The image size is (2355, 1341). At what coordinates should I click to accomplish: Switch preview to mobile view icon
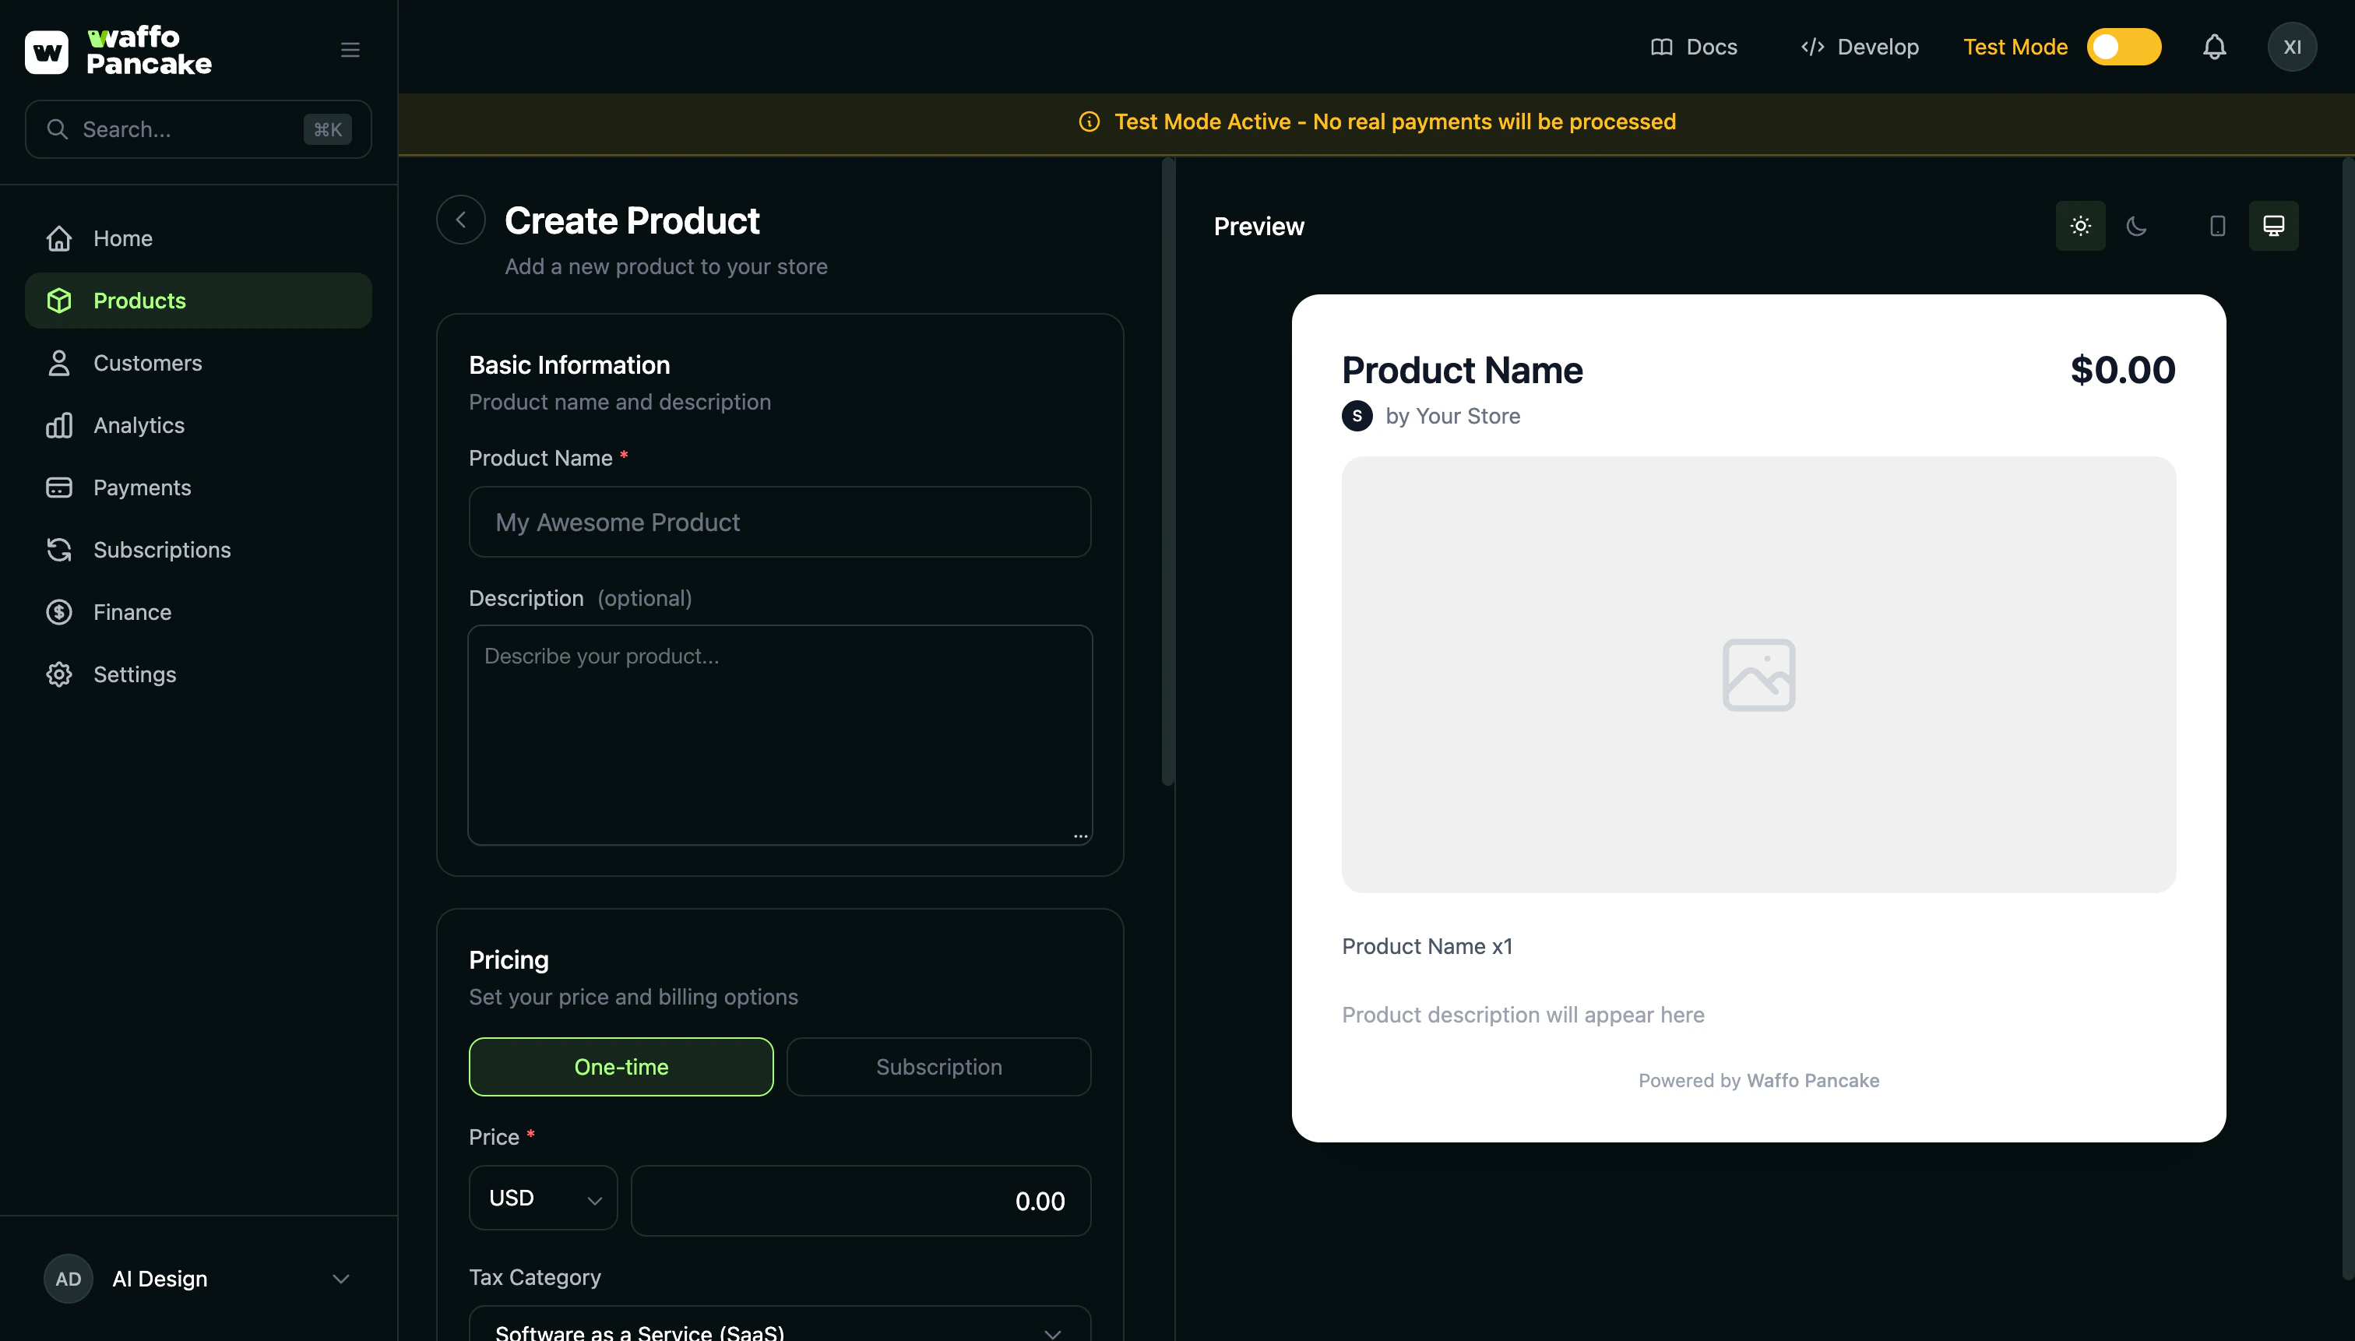(2217, 226)
